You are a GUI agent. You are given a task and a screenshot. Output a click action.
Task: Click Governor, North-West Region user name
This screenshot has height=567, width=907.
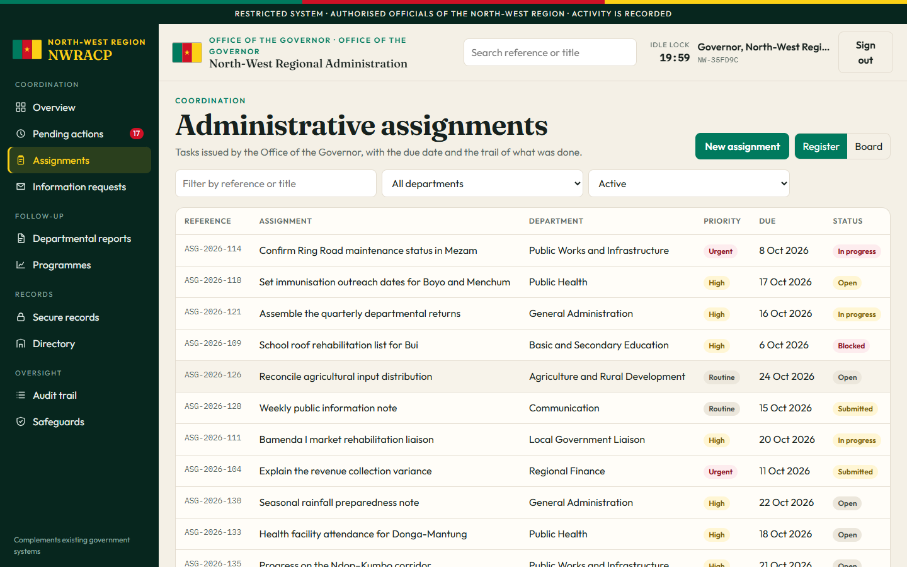[763, 47]
